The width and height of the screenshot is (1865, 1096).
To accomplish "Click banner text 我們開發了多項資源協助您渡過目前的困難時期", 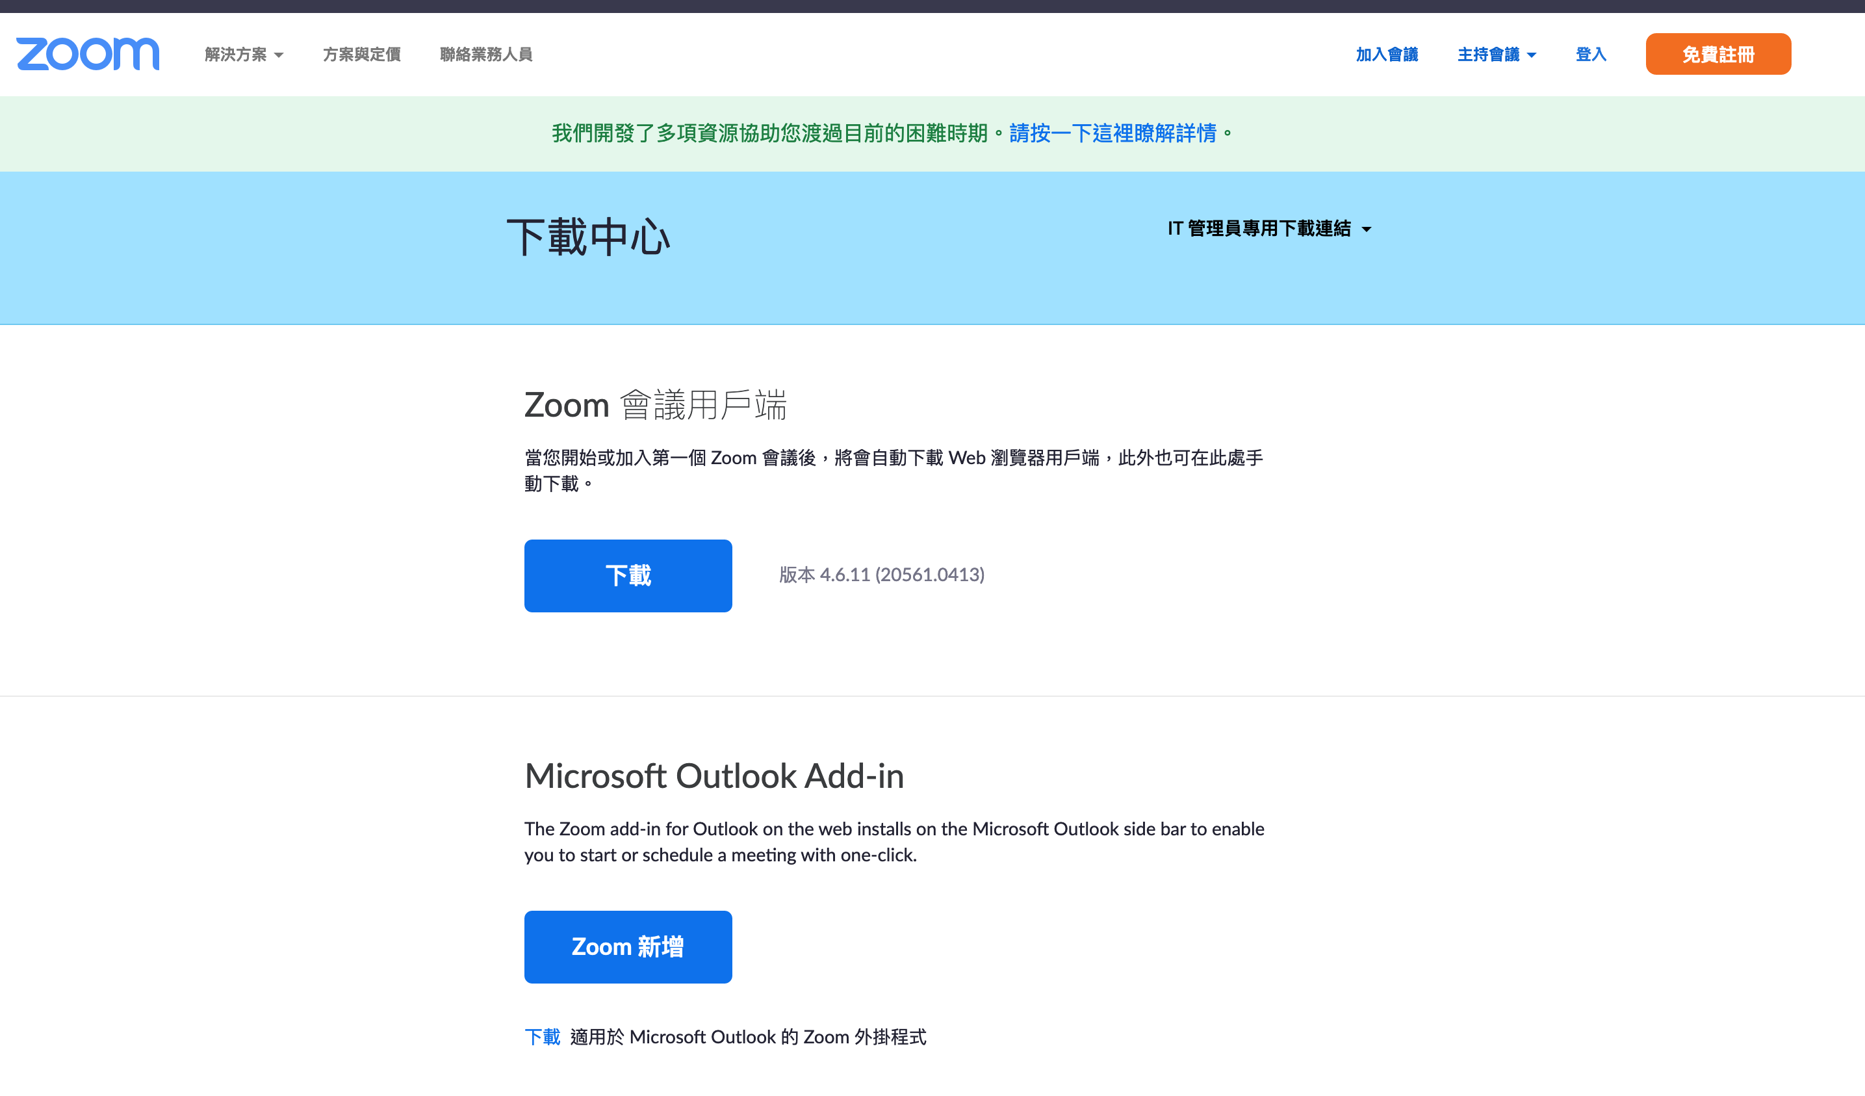I will pyautogui.click(x=769, y=133).
